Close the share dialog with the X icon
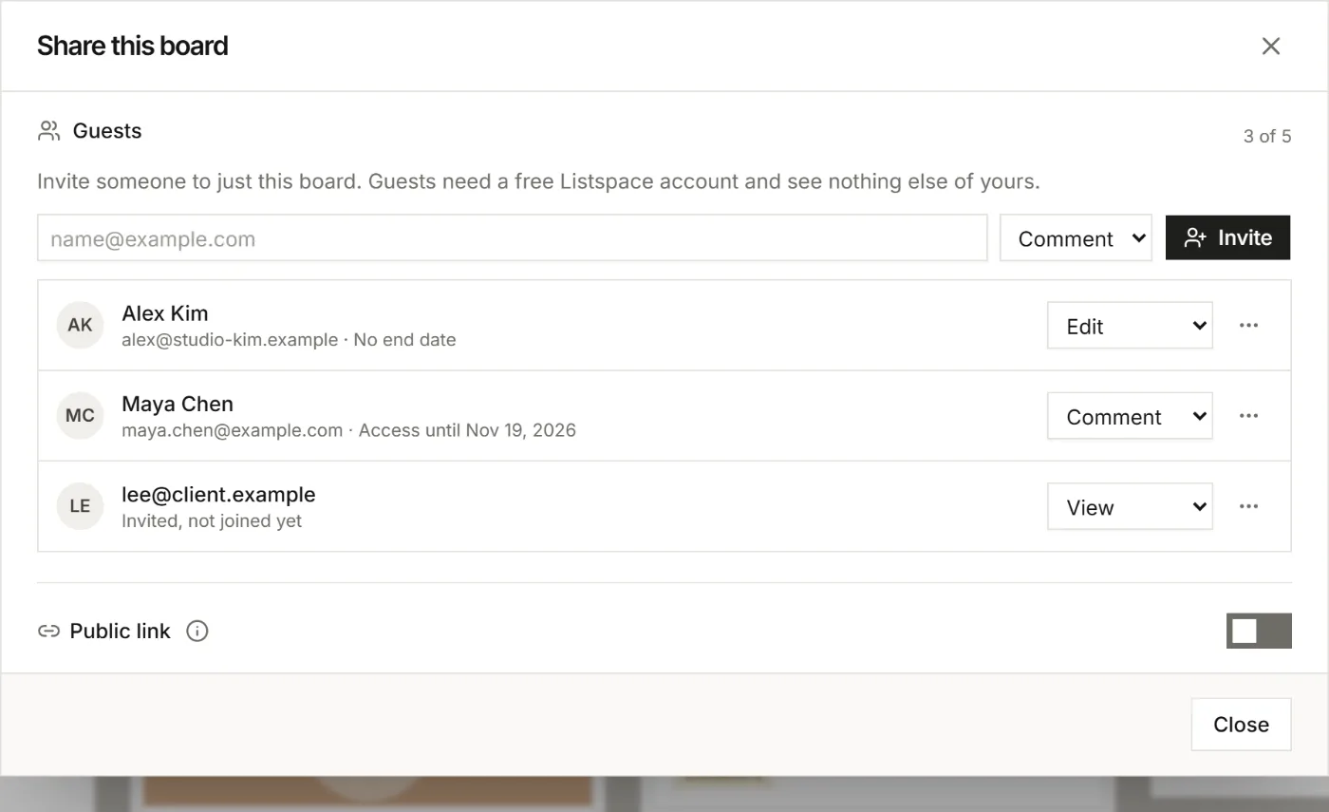Image resolution: width=1329 pixels, height=812 pixels. (1271, 46)
